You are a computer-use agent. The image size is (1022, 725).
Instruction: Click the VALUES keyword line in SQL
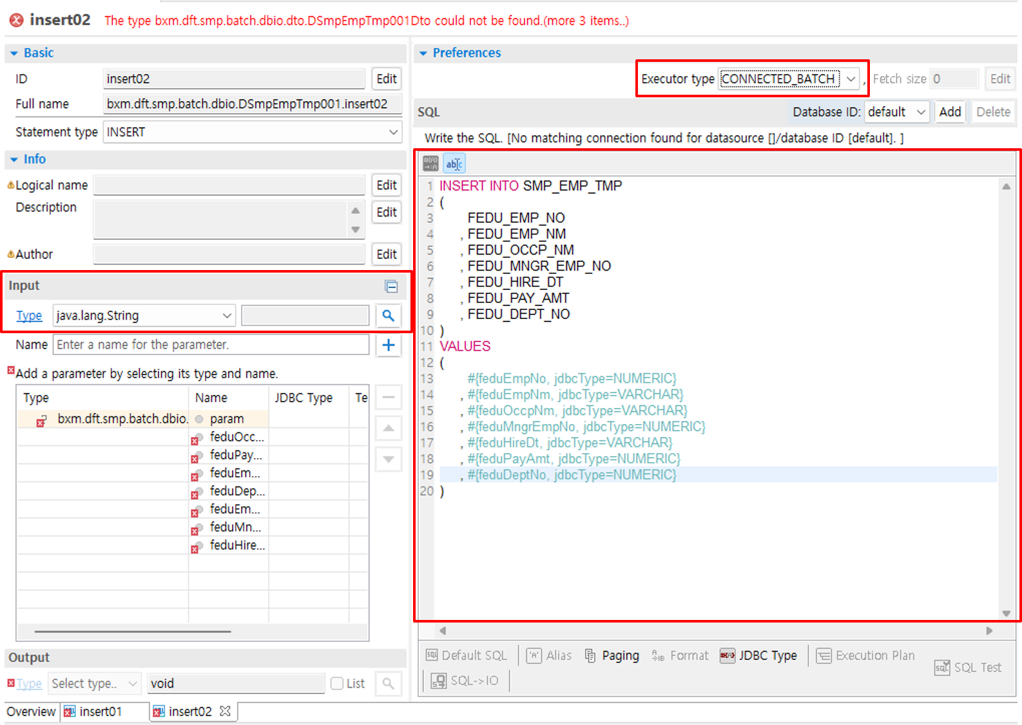[465, 346]
